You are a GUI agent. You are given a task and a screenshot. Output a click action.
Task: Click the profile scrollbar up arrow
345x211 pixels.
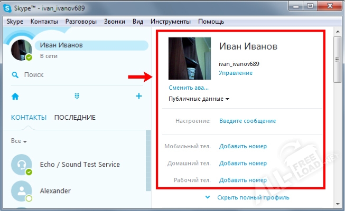[x=338, y=32]
